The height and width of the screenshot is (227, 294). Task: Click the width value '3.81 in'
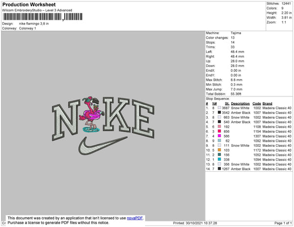click(287, 18)
